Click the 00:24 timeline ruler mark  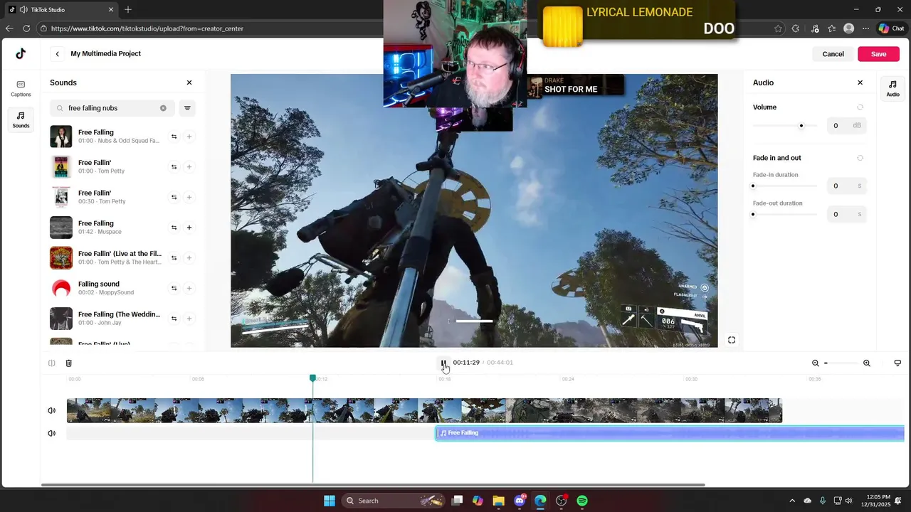(x=567, y=379)
